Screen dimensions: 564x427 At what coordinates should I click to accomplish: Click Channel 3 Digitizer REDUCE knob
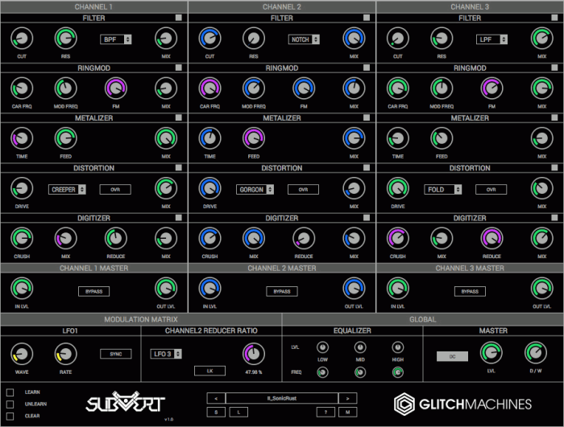pyautogui.click(x=491, y=238)
